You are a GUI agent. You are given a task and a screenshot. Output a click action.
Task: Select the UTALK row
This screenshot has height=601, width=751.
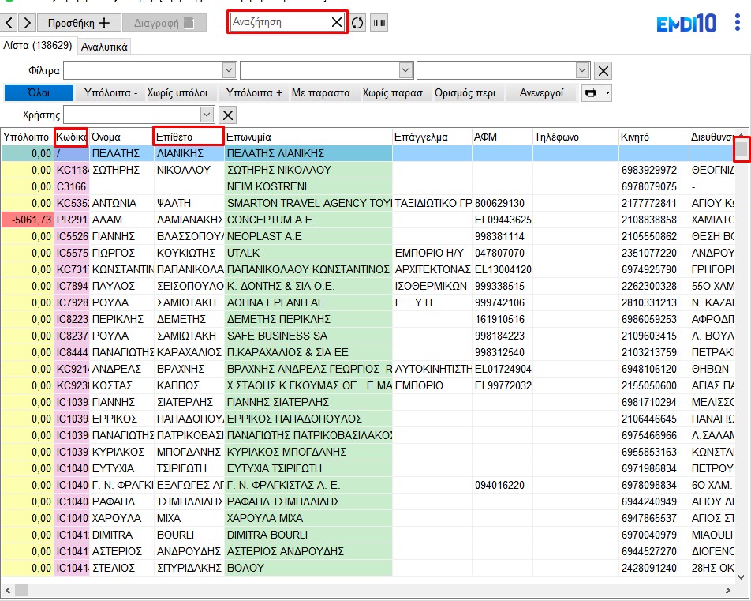[368, 253]
